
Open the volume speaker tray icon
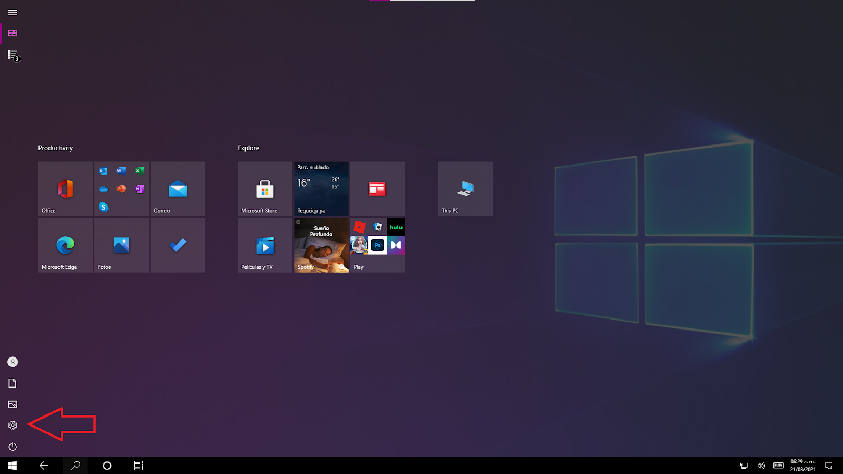(761, 466)
